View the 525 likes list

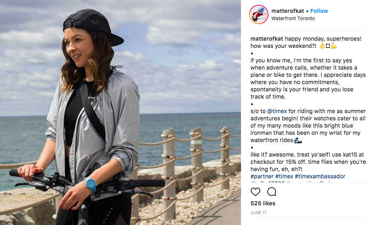263,203
